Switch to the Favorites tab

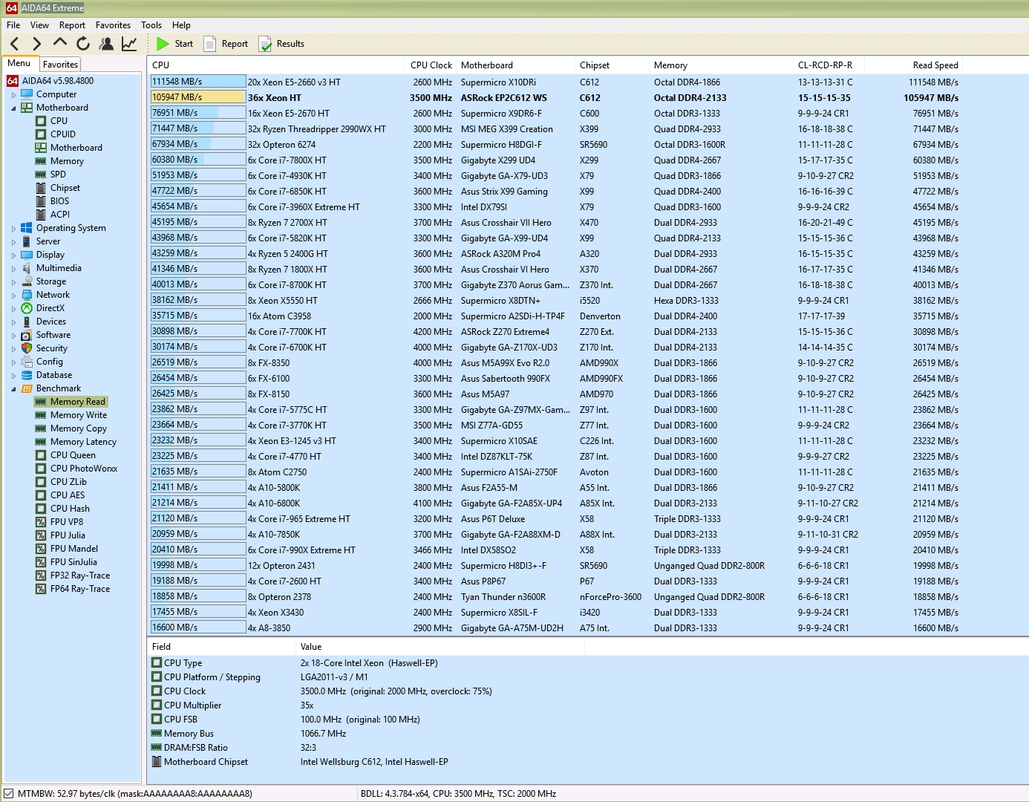(x=60, y=65)
